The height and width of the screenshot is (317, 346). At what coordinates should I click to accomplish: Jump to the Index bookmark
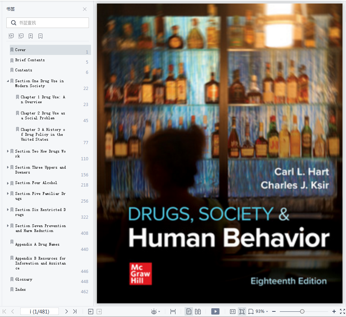[x=21, y=289]
